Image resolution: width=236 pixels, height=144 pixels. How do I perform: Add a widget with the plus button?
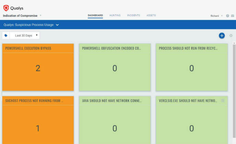(x=222, y=36)
